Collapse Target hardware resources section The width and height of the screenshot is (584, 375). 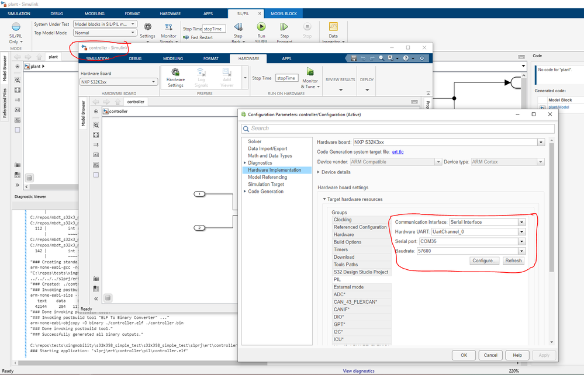[324, 199]
